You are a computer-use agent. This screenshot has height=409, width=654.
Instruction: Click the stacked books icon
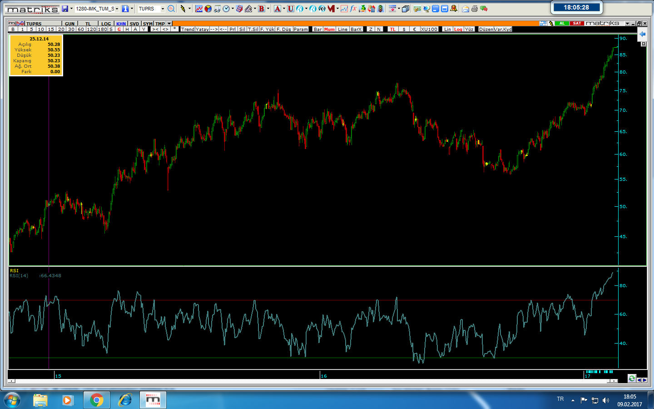239,9
